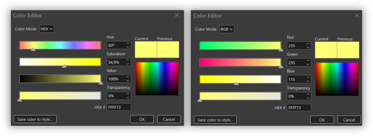Screen dimensions: 373x136
Task: Decrease Saturation value with down arrow
Action: (x=128, y=64)
